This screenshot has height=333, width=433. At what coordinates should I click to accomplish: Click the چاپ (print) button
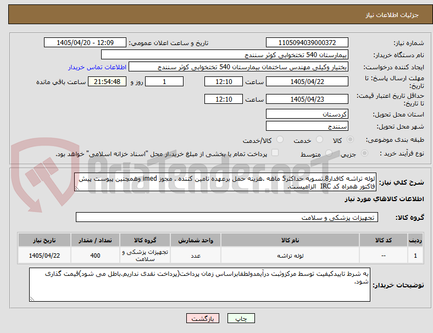241,318
